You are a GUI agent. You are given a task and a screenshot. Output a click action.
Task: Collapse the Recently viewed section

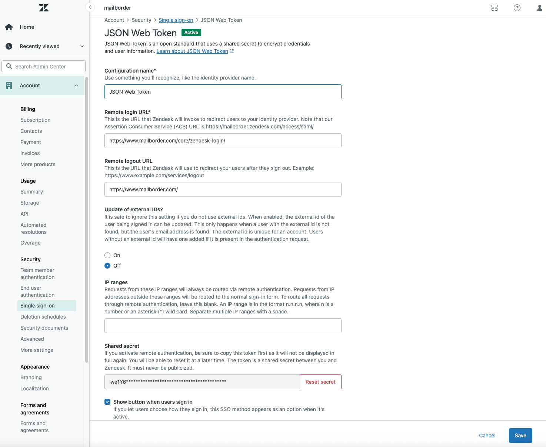(x=81, y=46)
